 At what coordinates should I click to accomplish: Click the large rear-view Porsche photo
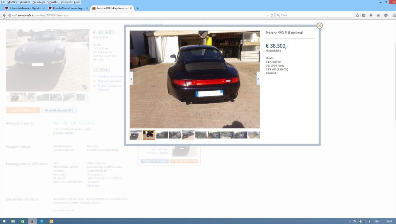[x=195, y=80]
